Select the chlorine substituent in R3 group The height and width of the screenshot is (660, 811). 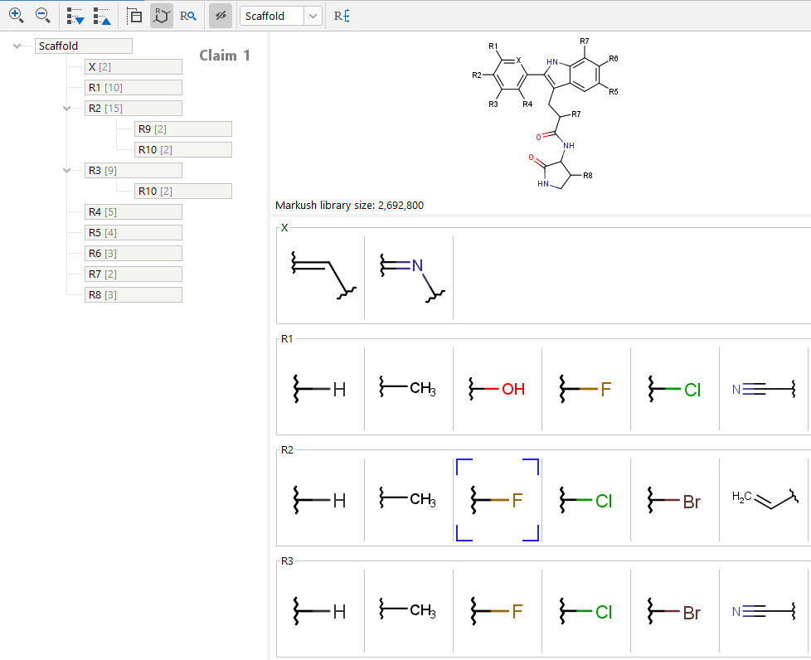(586, 611)
